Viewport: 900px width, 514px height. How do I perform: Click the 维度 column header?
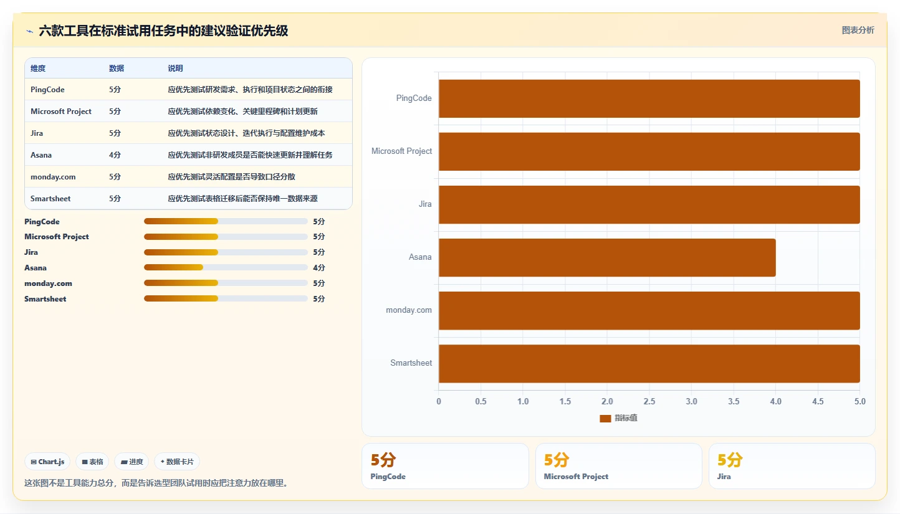tap(38, 69)
